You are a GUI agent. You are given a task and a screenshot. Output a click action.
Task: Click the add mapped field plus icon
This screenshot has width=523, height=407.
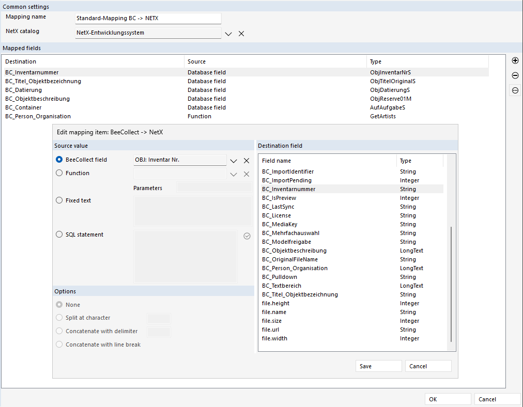click(x=515, y=60)
